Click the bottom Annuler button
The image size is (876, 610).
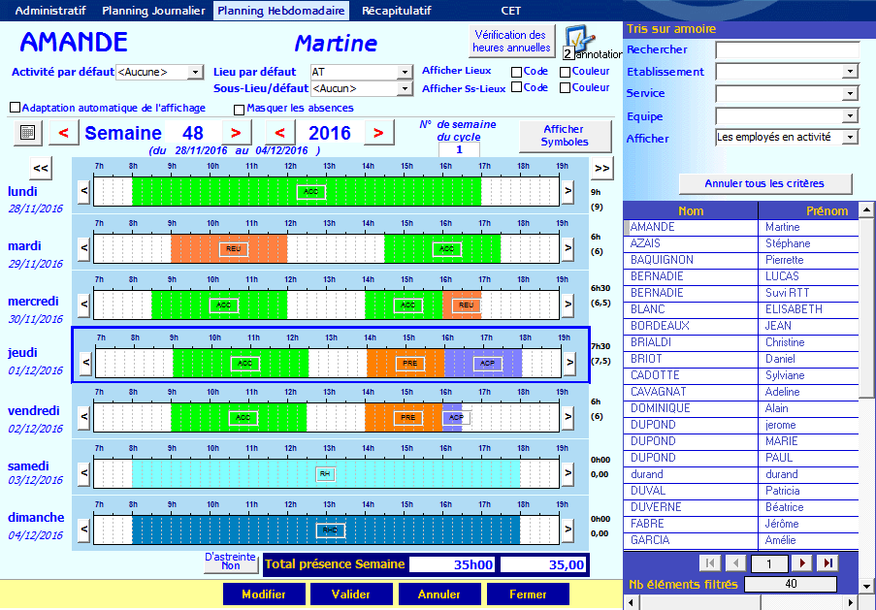(x=439, y=594)
